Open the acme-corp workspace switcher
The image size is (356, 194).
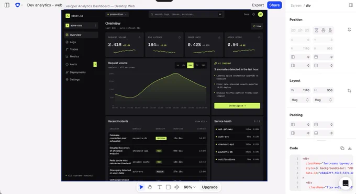[x=81, y=26]
